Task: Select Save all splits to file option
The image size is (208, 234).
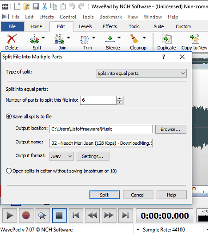Action: 9,117
